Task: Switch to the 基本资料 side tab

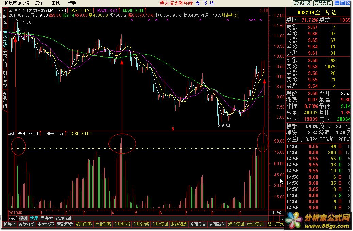Action: pos(5,59)
